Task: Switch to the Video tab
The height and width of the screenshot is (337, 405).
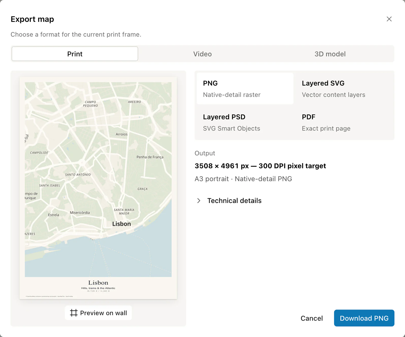Action: point(202,54)
